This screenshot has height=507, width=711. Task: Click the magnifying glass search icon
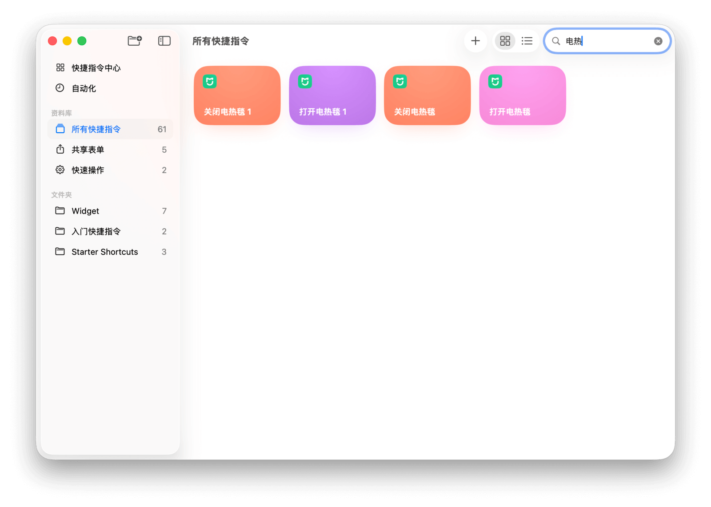(555, 41)
